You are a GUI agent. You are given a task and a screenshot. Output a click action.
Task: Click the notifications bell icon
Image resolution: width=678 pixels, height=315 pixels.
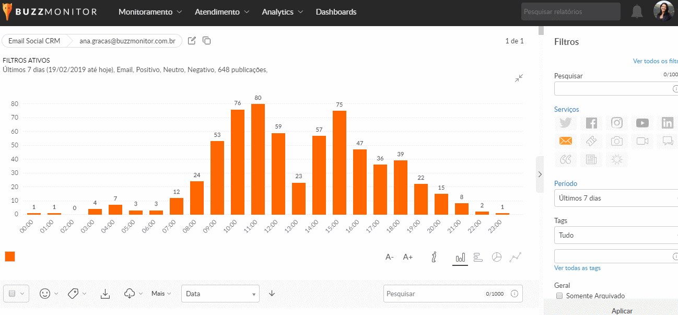click(x=637, y=11)
